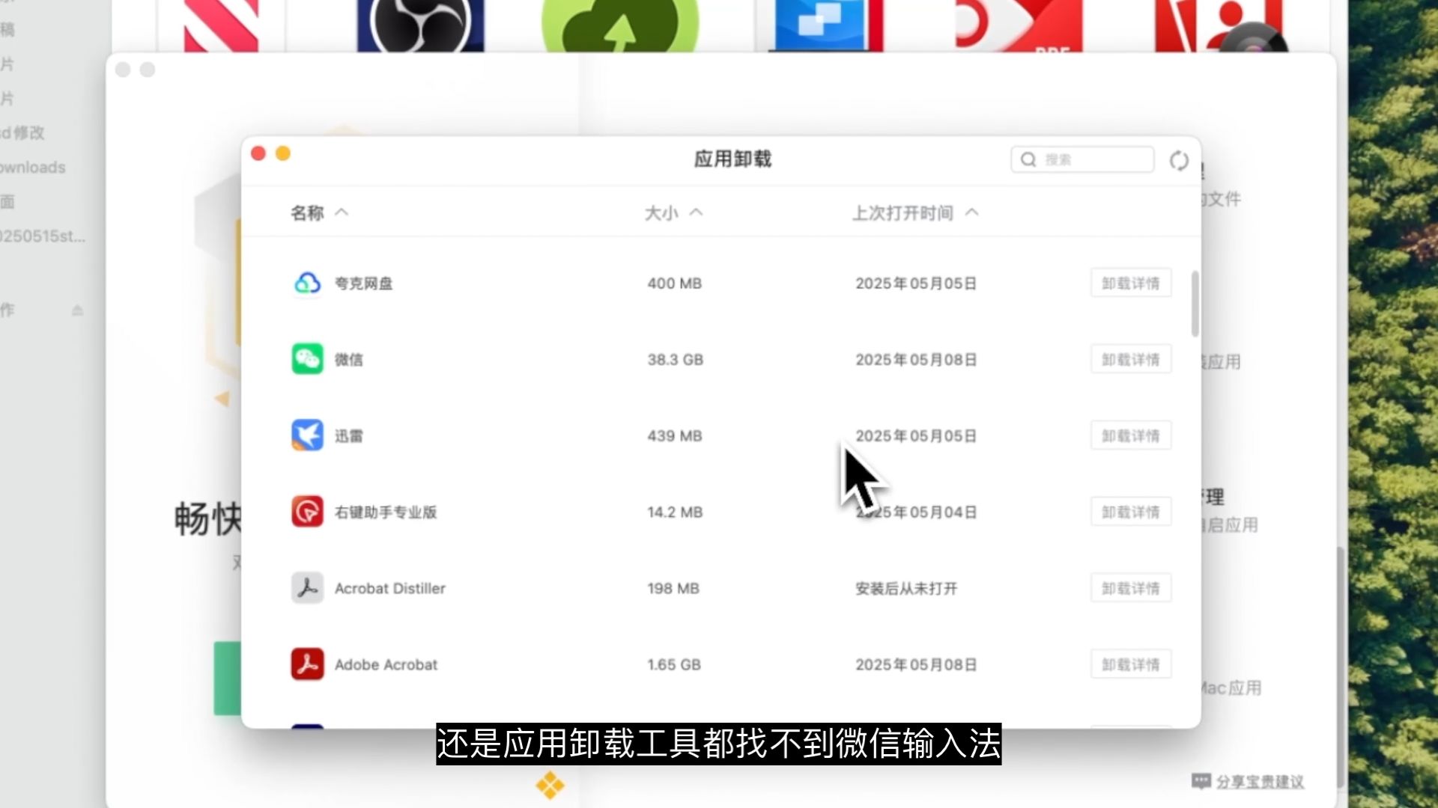
Task: Select the 微信 name text
Action: (x=349, y=360)
